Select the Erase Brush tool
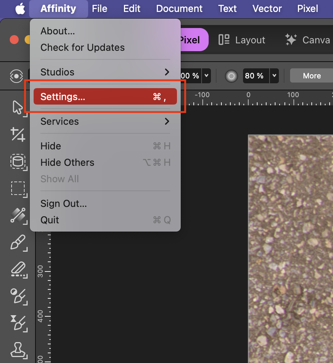 click(19, 270)
